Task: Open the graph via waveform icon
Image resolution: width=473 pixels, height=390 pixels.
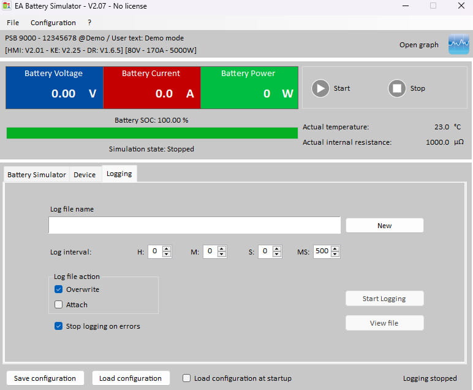Action: click(x=458, y=44)
